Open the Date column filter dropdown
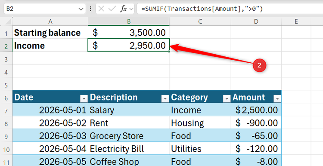The image size is (323, 166). click(84, 99)
